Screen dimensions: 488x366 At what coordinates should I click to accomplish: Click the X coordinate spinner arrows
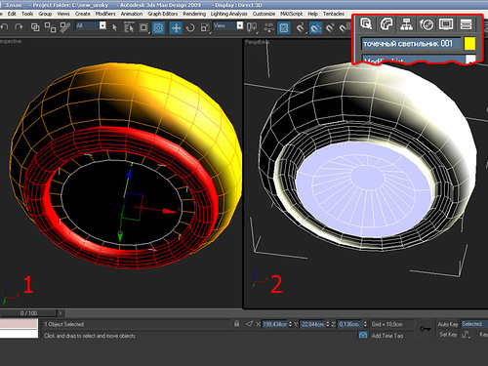click(290, 324)
